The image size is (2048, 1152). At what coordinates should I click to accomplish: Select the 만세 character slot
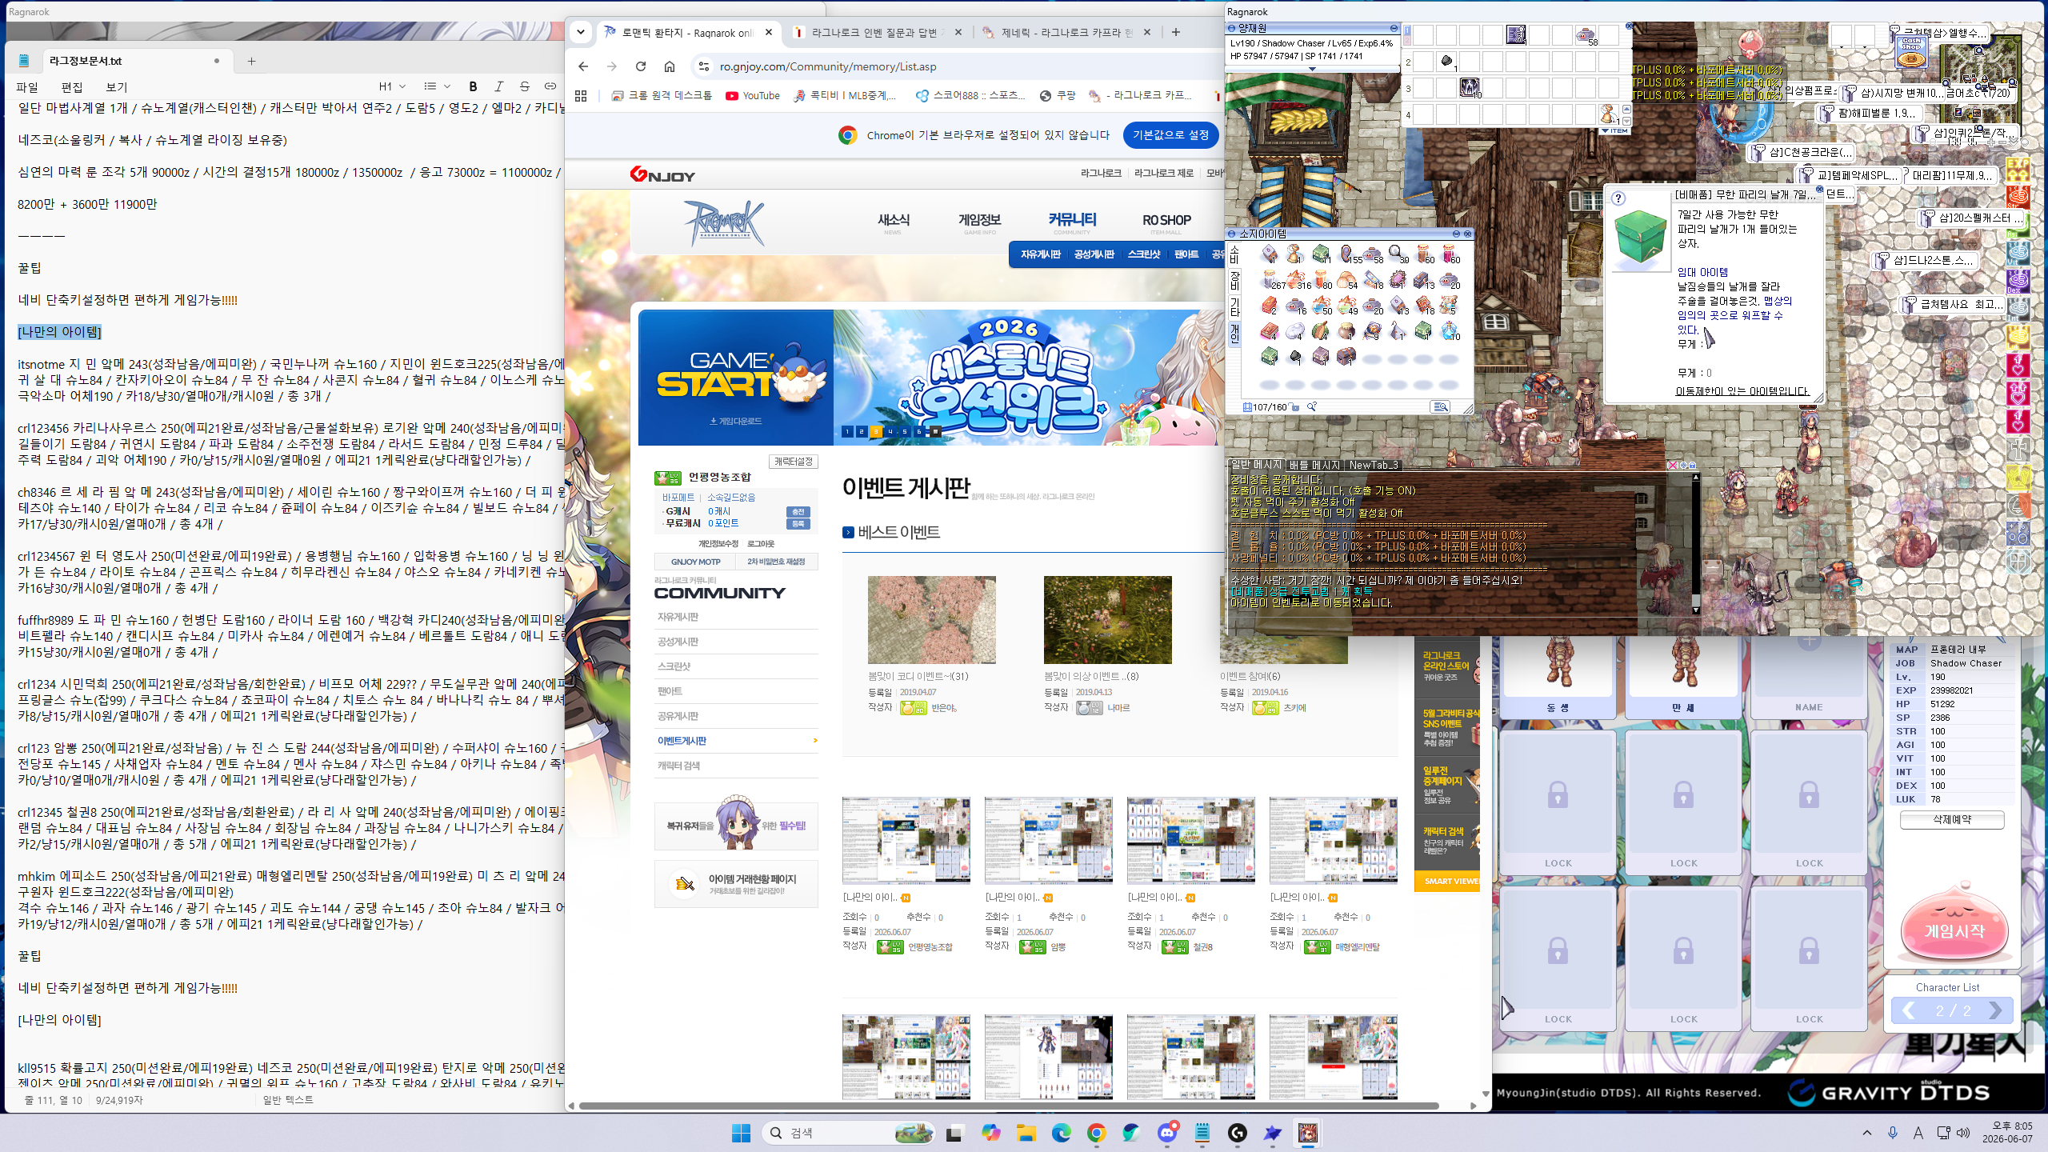(1683, 677)
